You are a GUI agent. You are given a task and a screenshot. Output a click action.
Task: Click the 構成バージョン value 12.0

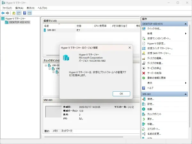(81, 111)
